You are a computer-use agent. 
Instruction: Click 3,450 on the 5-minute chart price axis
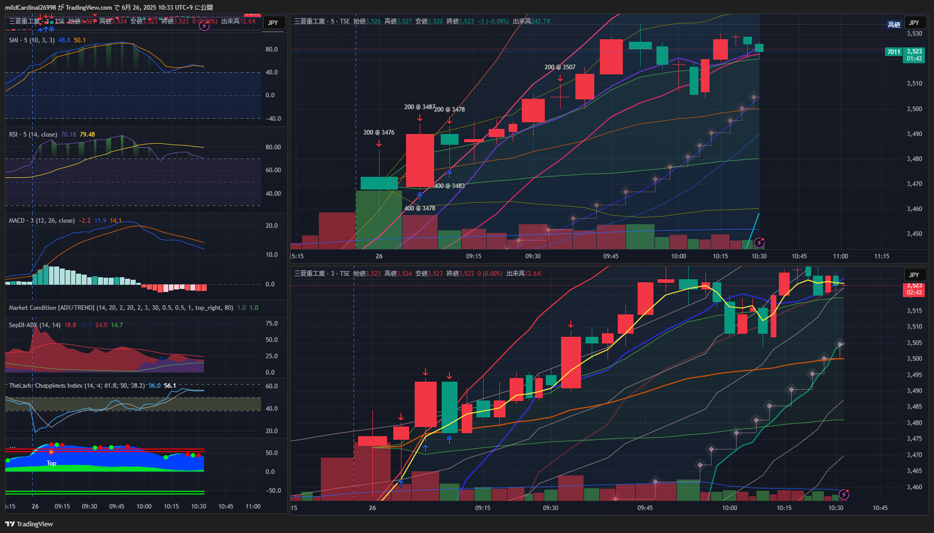pyautogui.click(x=915, y=234)
